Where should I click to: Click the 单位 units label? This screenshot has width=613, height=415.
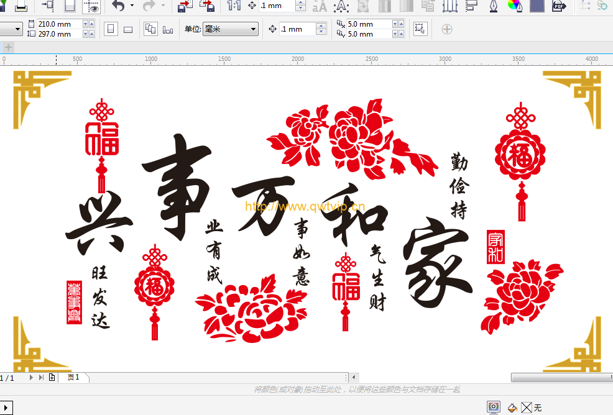click(x=192, y=29)
